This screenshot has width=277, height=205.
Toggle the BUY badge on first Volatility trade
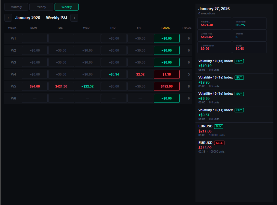(239, 61)
